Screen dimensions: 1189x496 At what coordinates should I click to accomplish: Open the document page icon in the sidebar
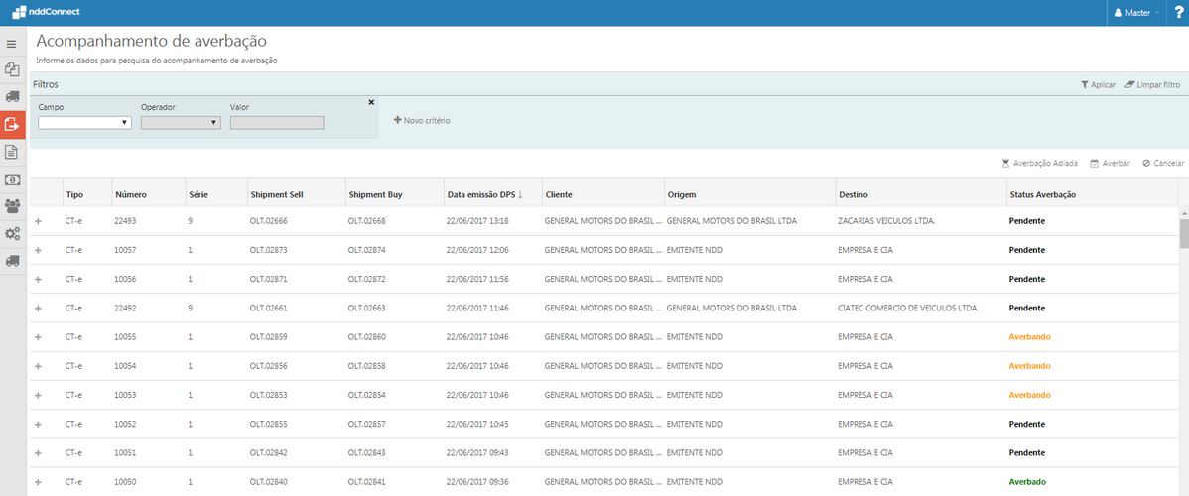[12, 152]
